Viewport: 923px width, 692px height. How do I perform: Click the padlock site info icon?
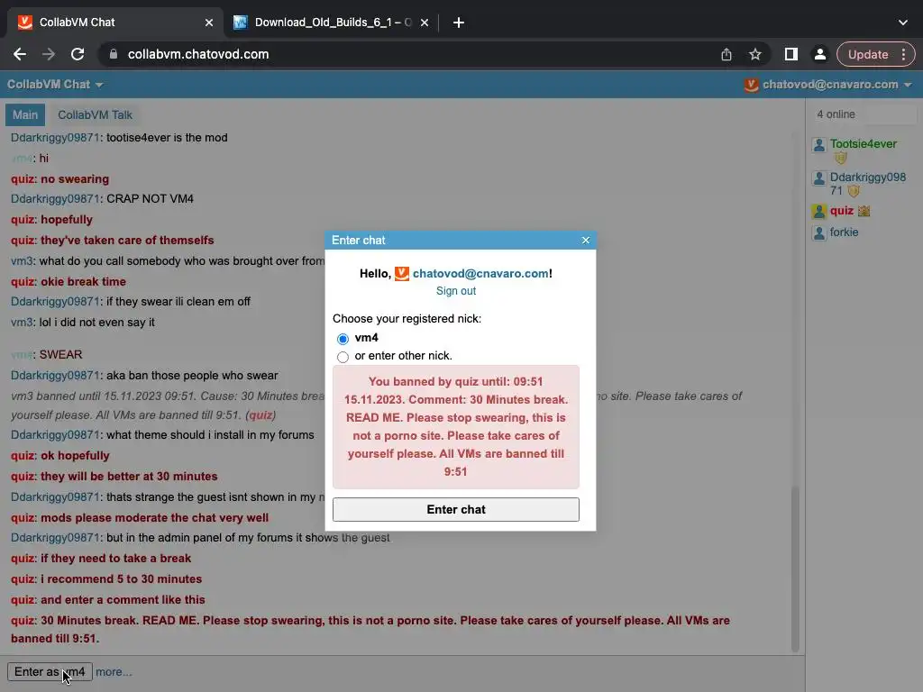[x=114, y=54]
